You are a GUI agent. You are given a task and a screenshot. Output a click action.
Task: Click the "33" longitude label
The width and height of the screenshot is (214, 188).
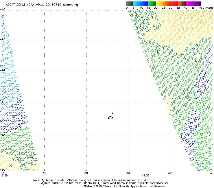tap(44, 173)
